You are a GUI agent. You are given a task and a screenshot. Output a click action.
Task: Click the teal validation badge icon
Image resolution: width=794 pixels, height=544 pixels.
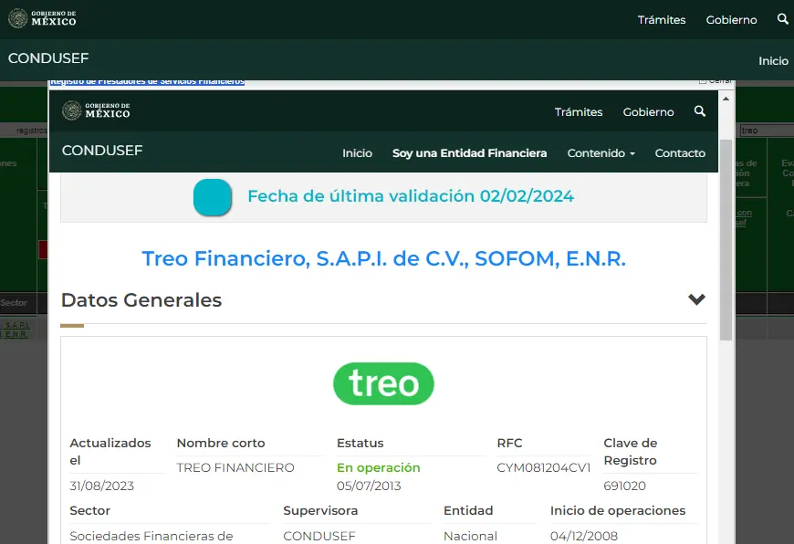pyautogui.click(x=213, y=197)
